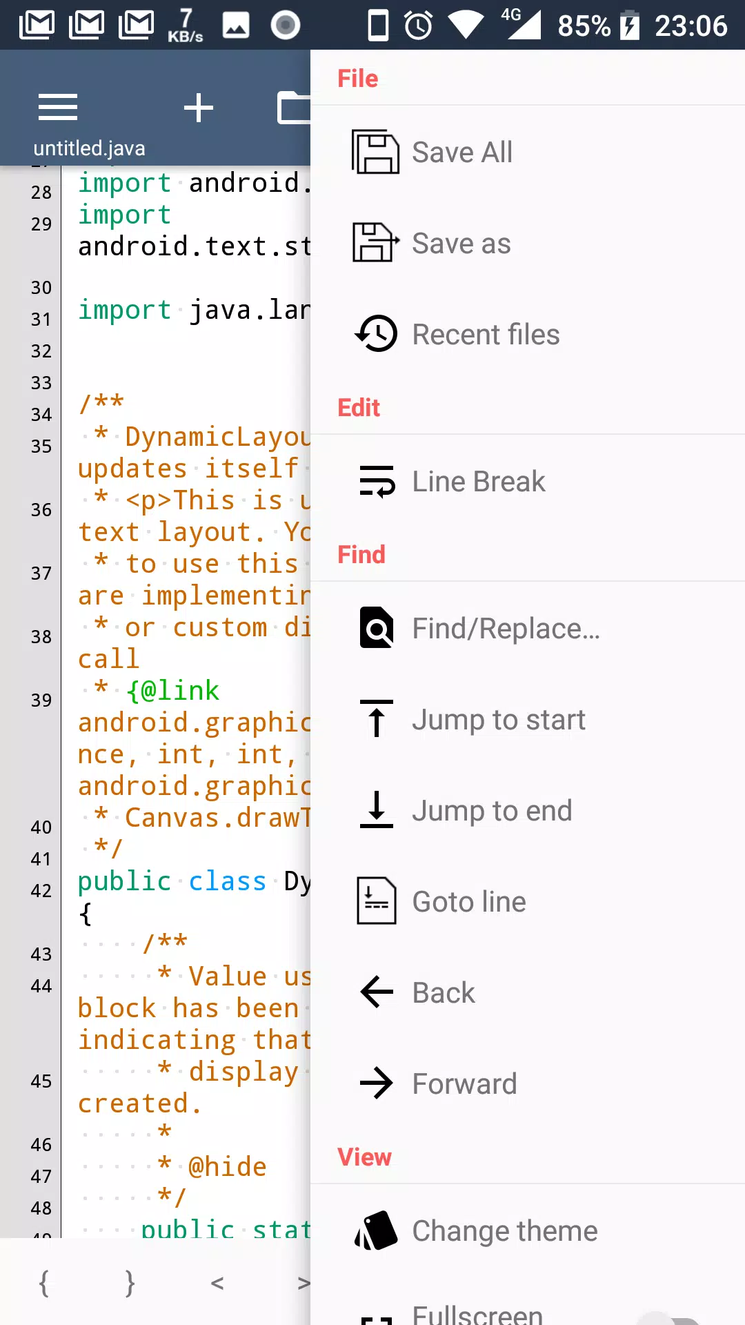Tap the Jump to start arrow icon
Screen dimensions: 745x1325
(377, 718)
